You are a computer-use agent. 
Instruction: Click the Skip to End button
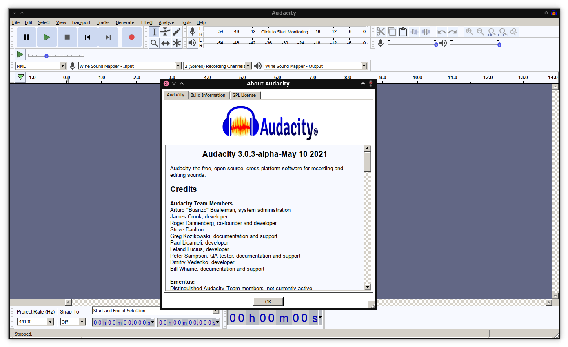[x=108, y=37]
